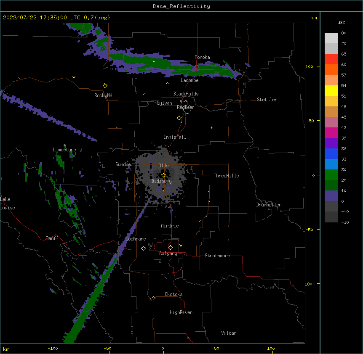Click the yellow V marker northeast of Calgary
Screen dimensions: 363x354
tap(181, 246)
